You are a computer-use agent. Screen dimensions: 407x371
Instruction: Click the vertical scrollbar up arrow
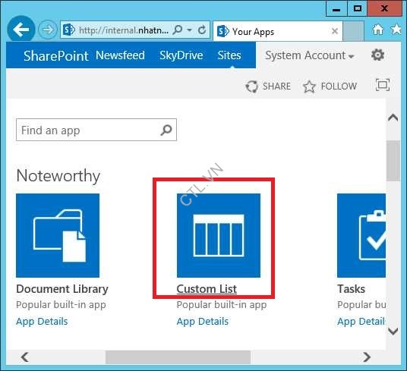[393, 118]
